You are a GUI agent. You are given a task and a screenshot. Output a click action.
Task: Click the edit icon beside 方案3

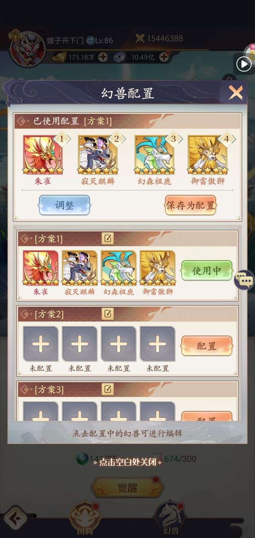coord(107,389)
